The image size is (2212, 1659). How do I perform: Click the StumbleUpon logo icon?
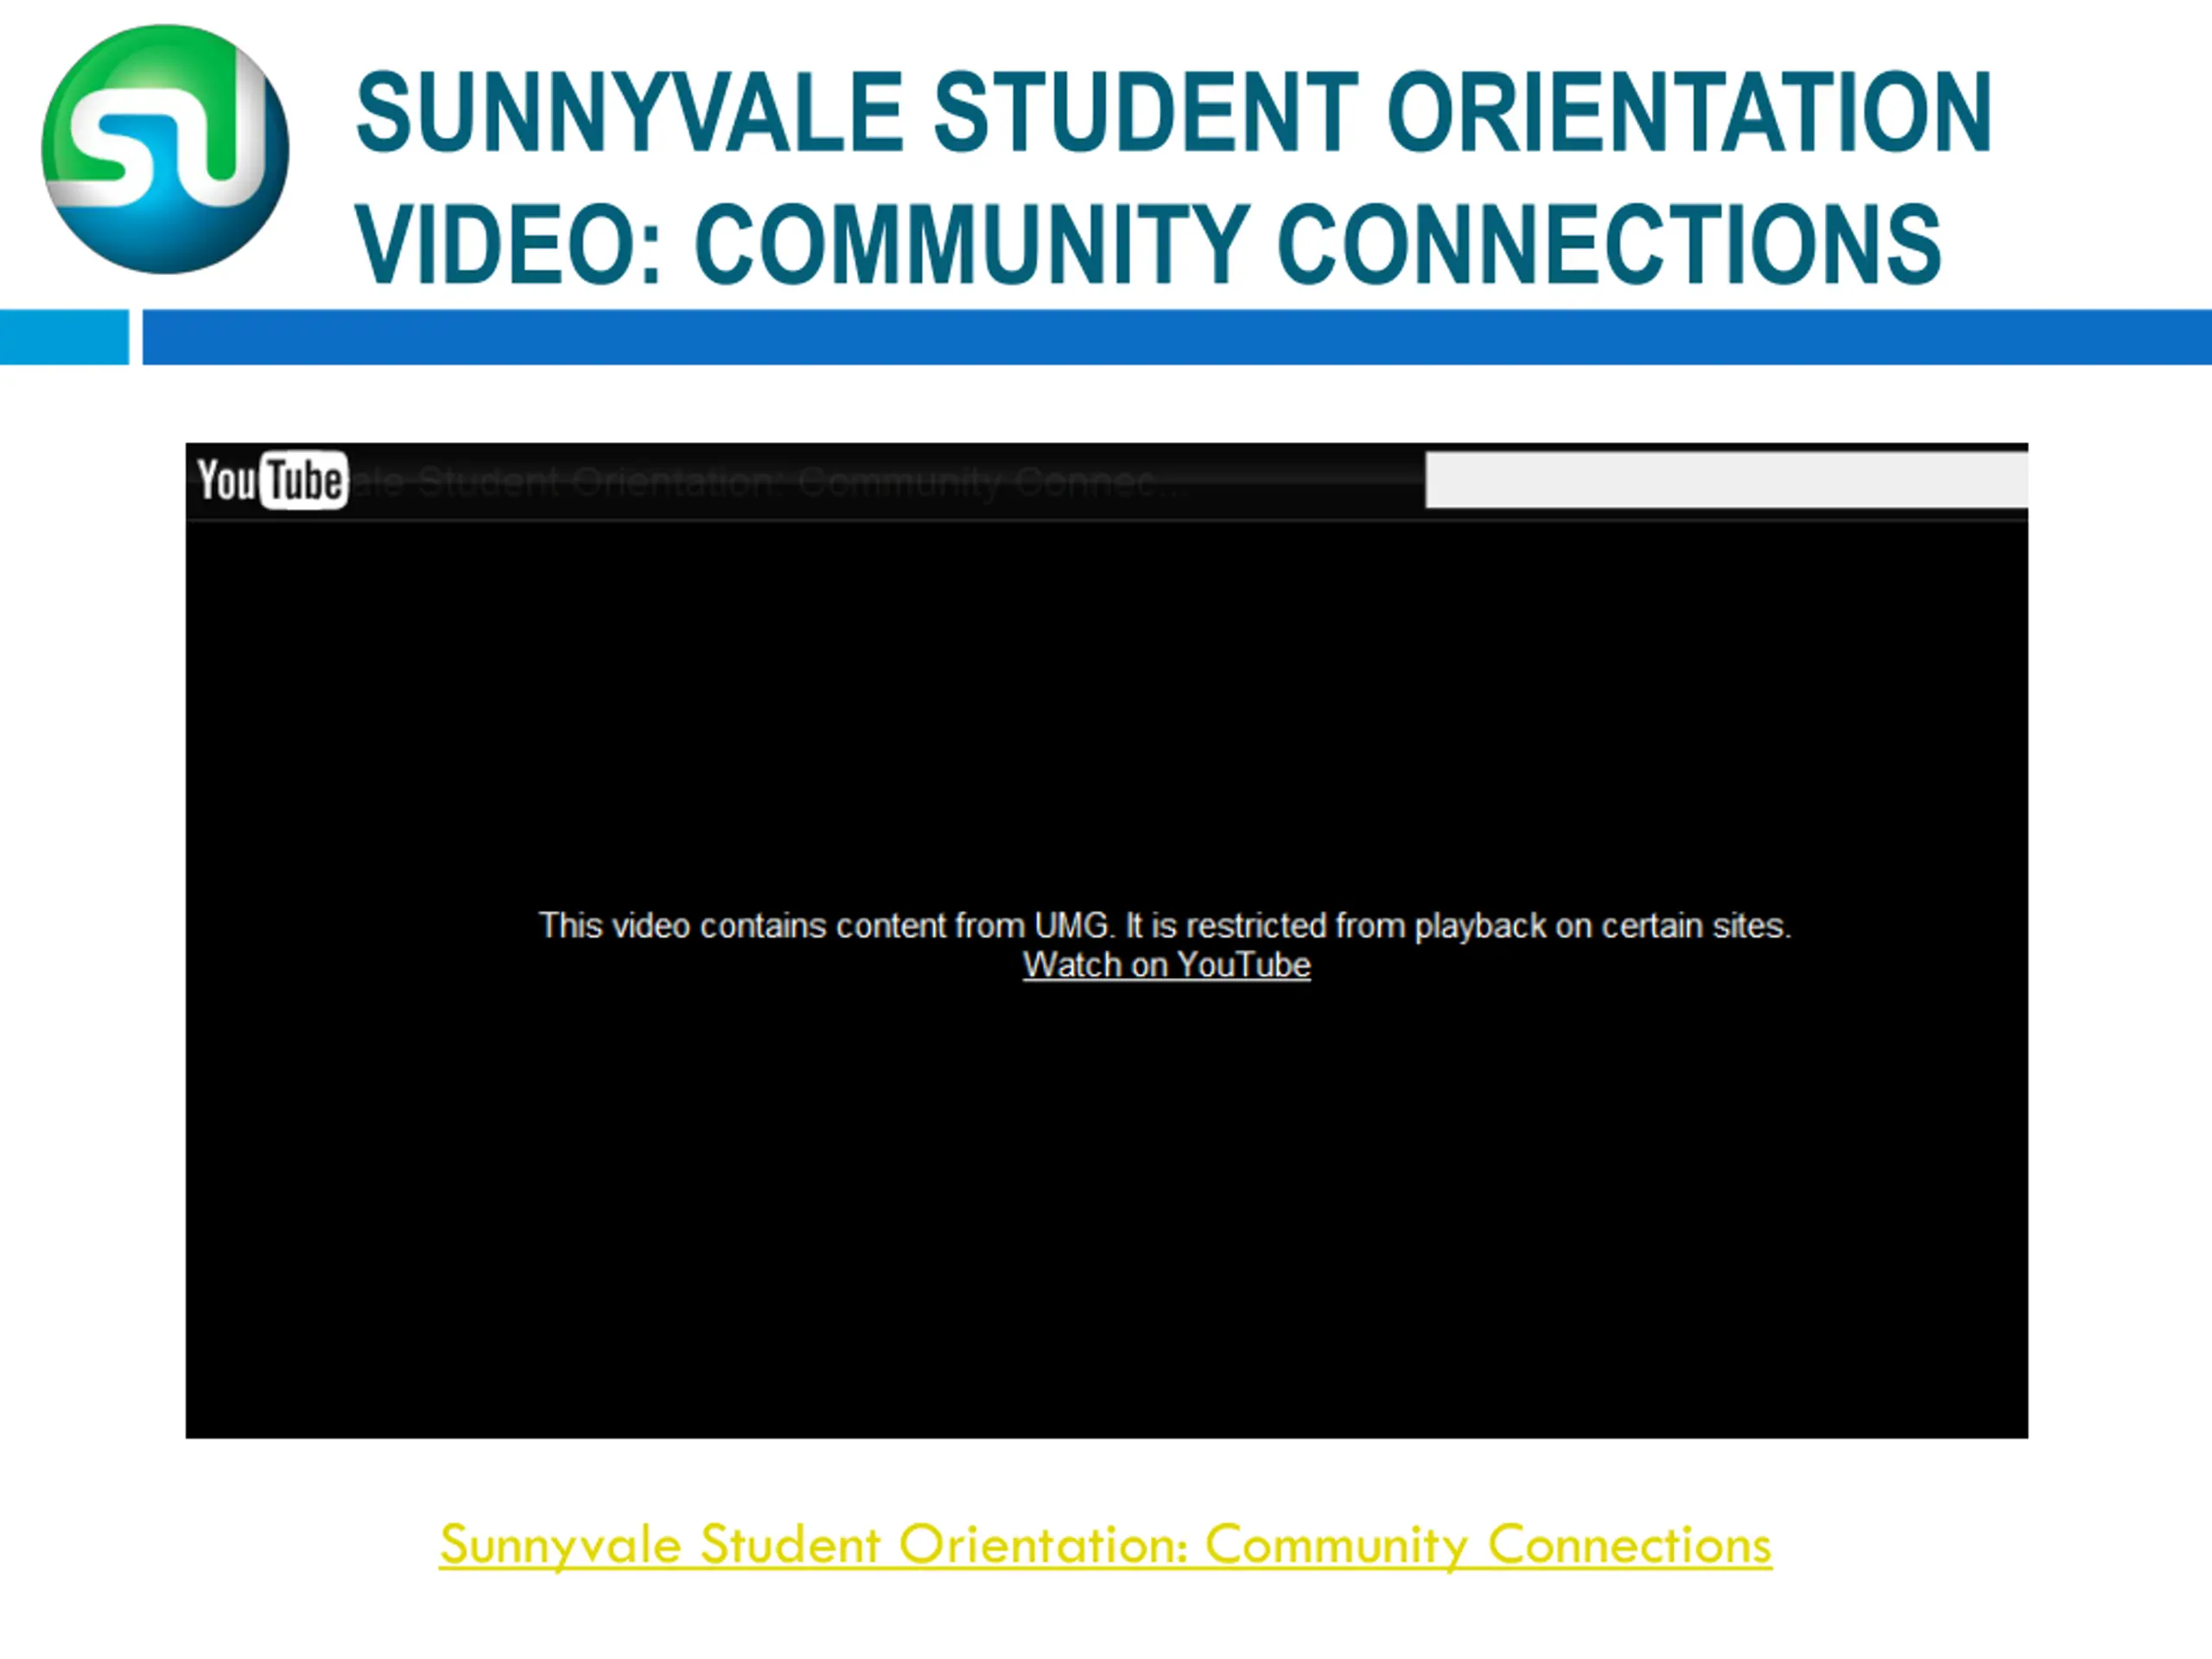165,149
